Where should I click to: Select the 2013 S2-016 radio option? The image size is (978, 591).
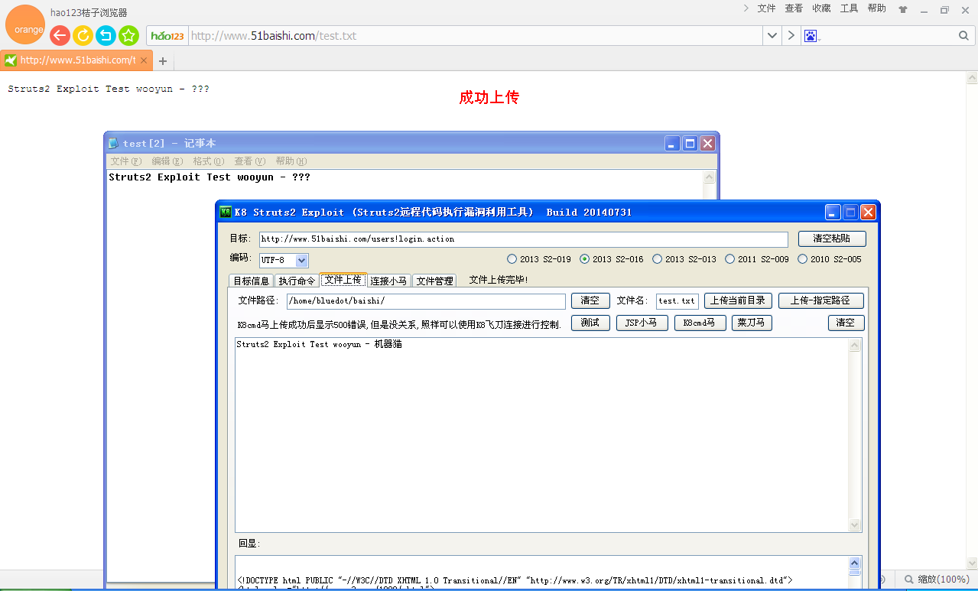click(612, 259)
